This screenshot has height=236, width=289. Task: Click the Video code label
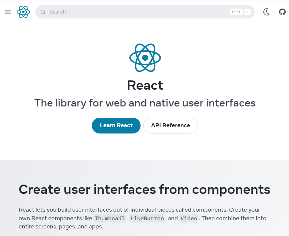[x=189, y=218]
